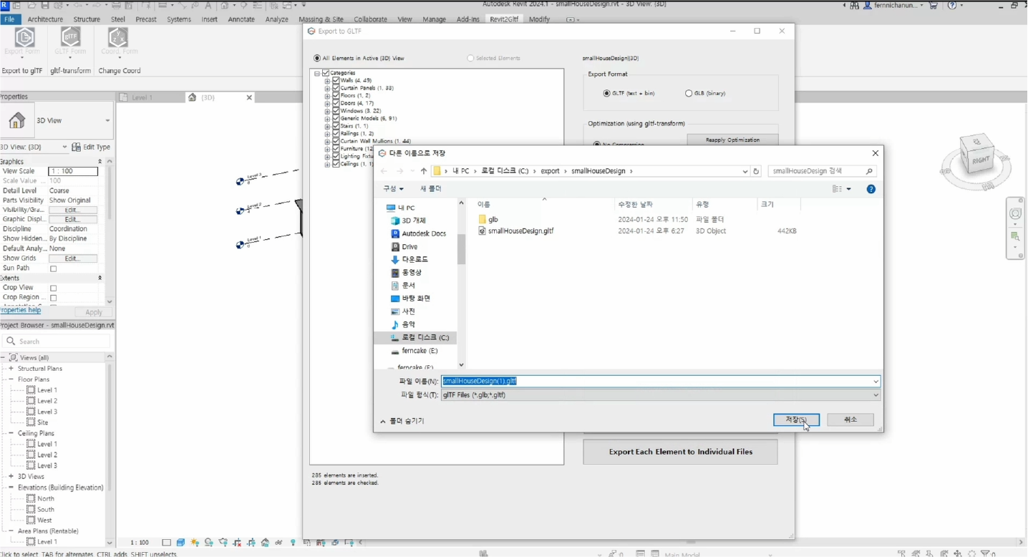This screenshot has width=1028, height=557.
Task: Click Export Each Element to Individual Files
Action: tap(680, 452)
